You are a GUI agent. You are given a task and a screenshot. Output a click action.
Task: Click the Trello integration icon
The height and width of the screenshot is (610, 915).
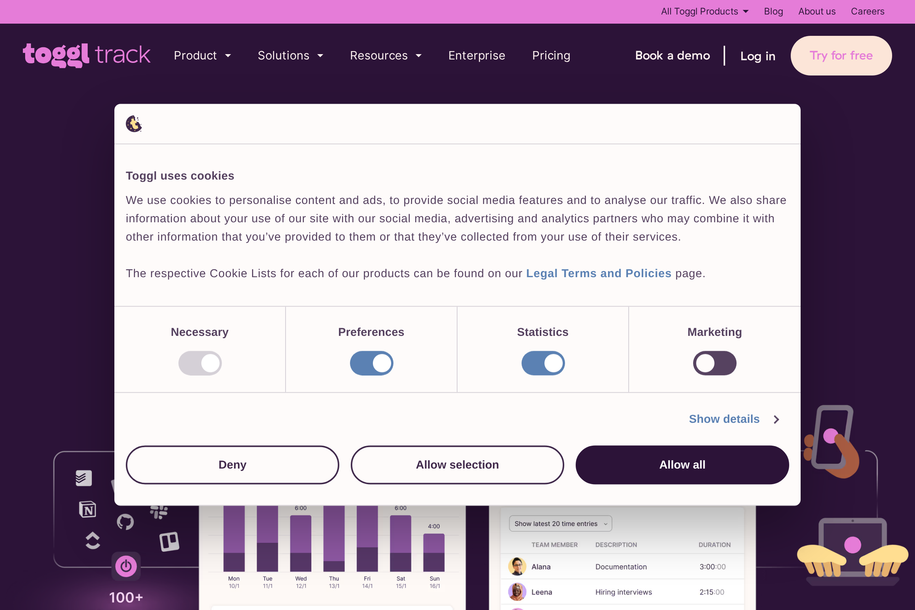169,541
